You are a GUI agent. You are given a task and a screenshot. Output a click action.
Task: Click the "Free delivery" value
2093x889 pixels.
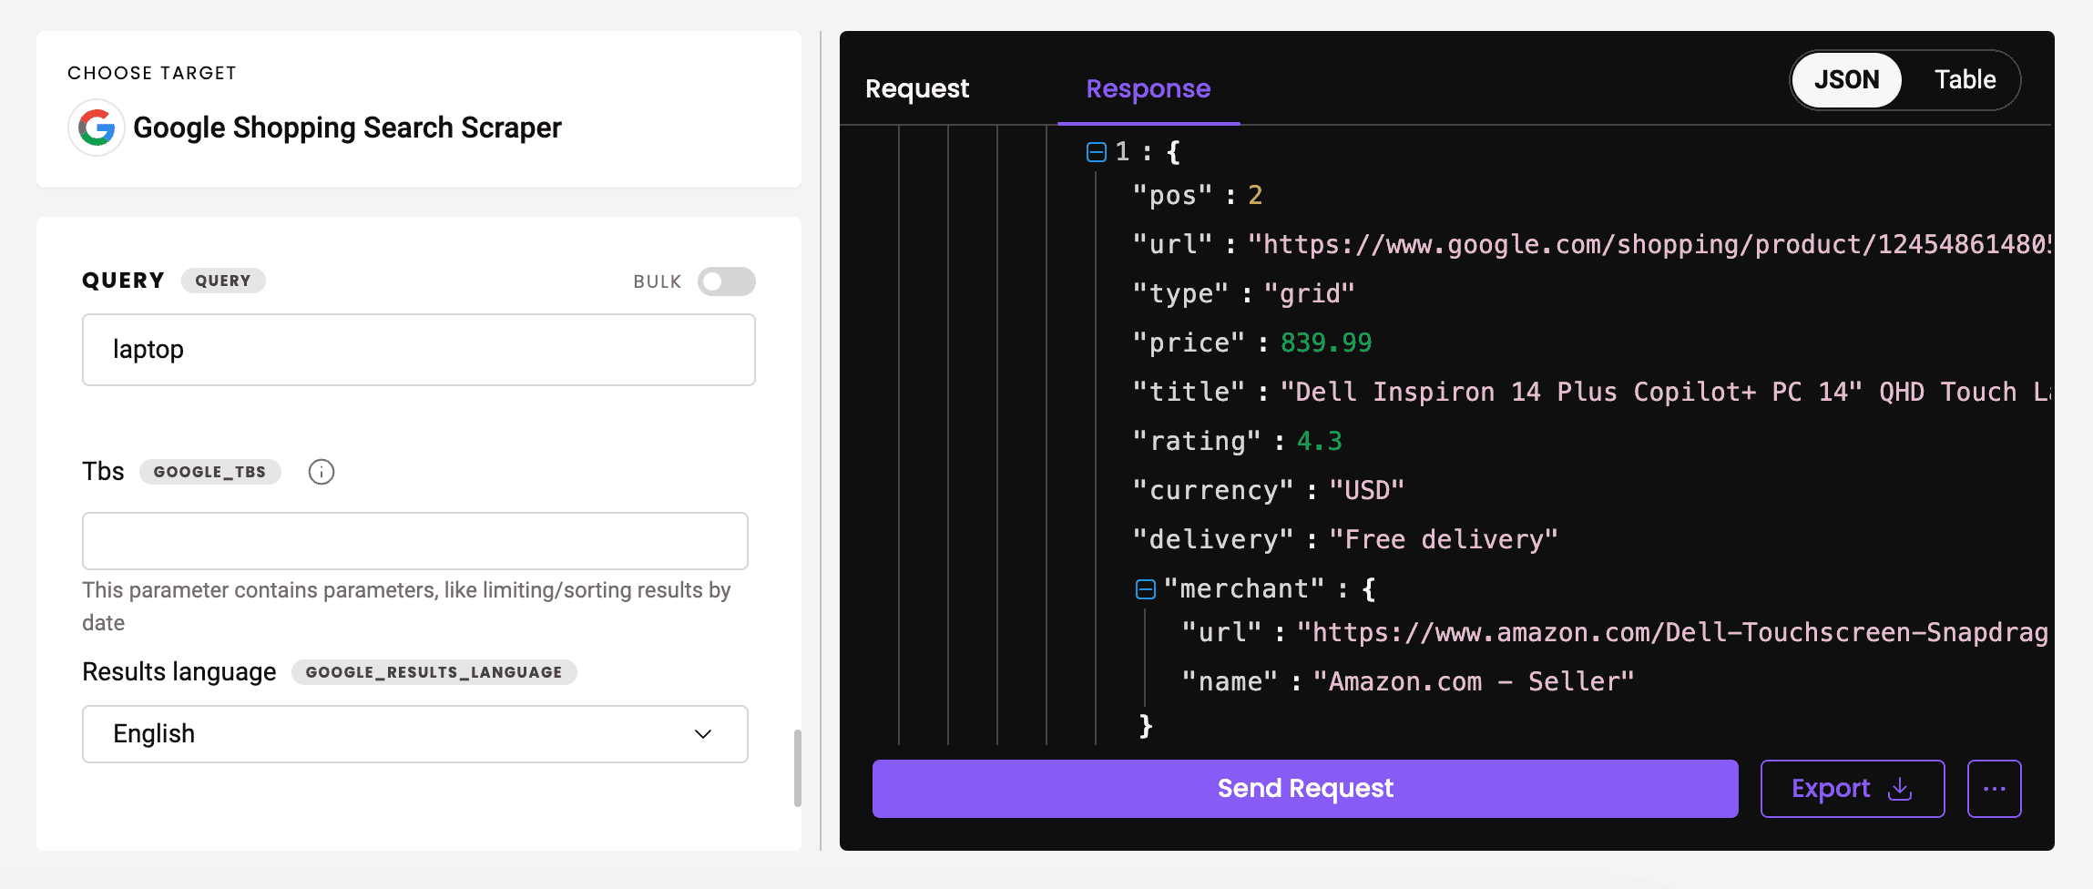[x=1444, y=539]
